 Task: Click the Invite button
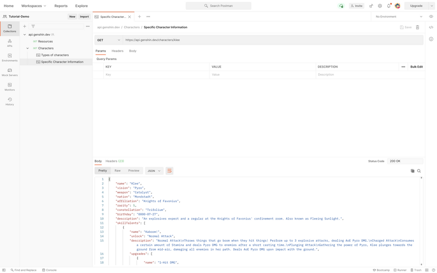click(357, 6)
